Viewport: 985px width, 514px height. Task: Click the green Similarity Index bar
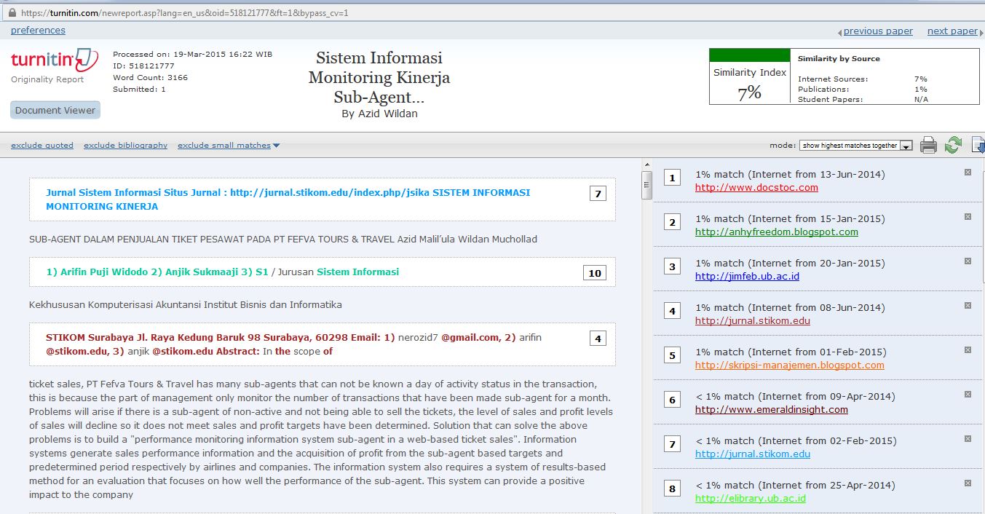[x=750, y=55]
